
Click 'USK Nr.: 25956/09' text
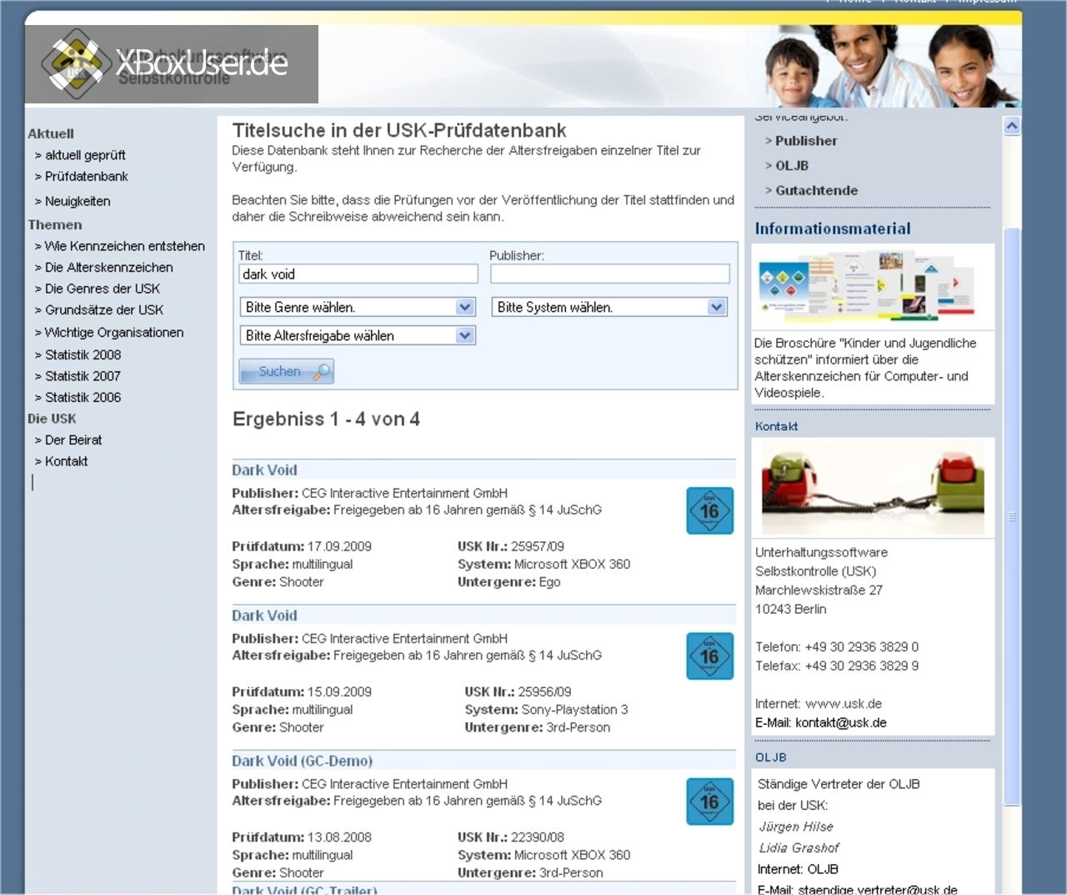coord(518,691)
